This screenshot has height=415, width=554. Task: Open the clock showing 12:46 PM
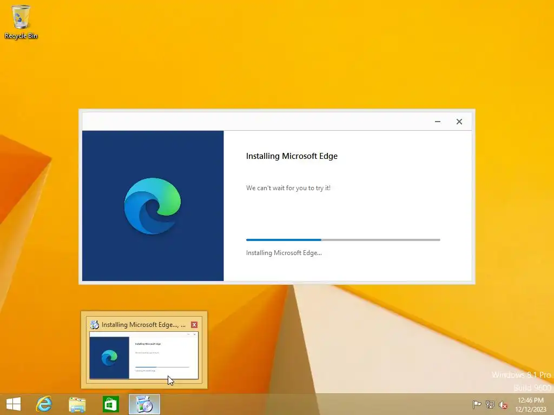[x=531, y=405]
